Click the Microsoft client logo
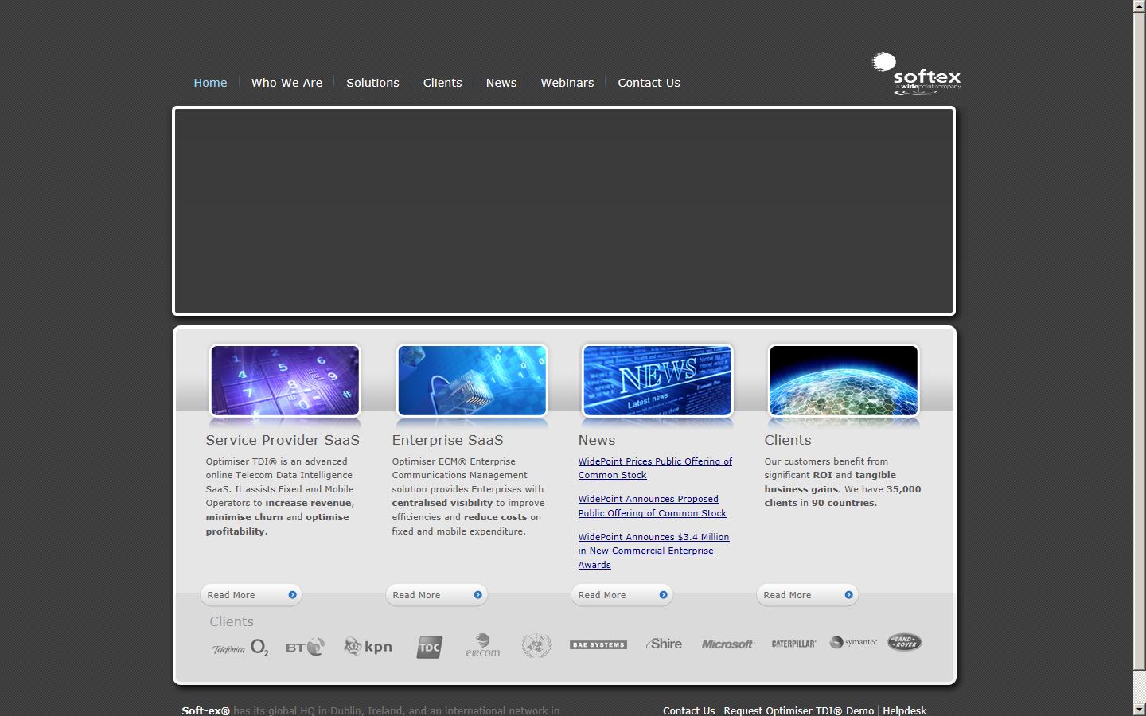1146x716 pixels. click(x=727, y=644)
